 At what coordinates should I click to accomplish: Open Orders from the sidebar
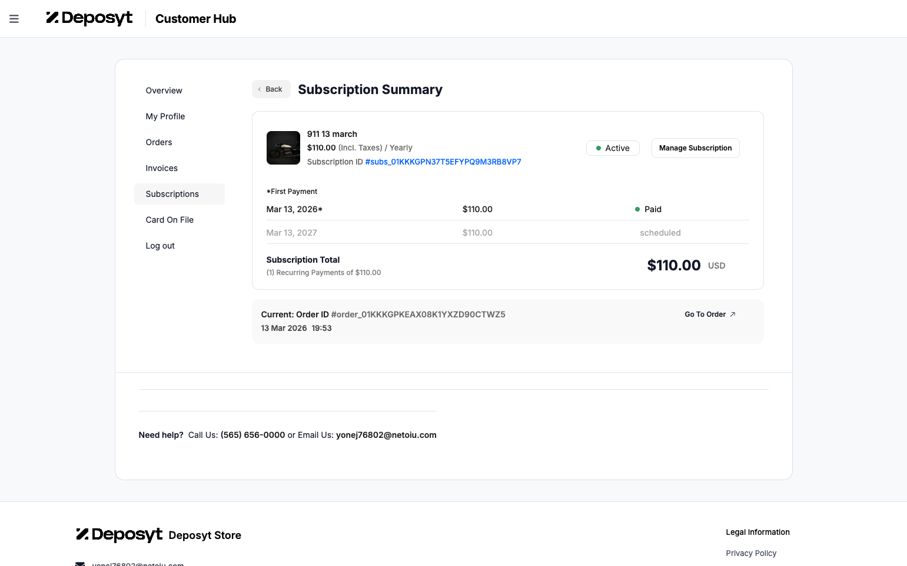tap(180, 142)
